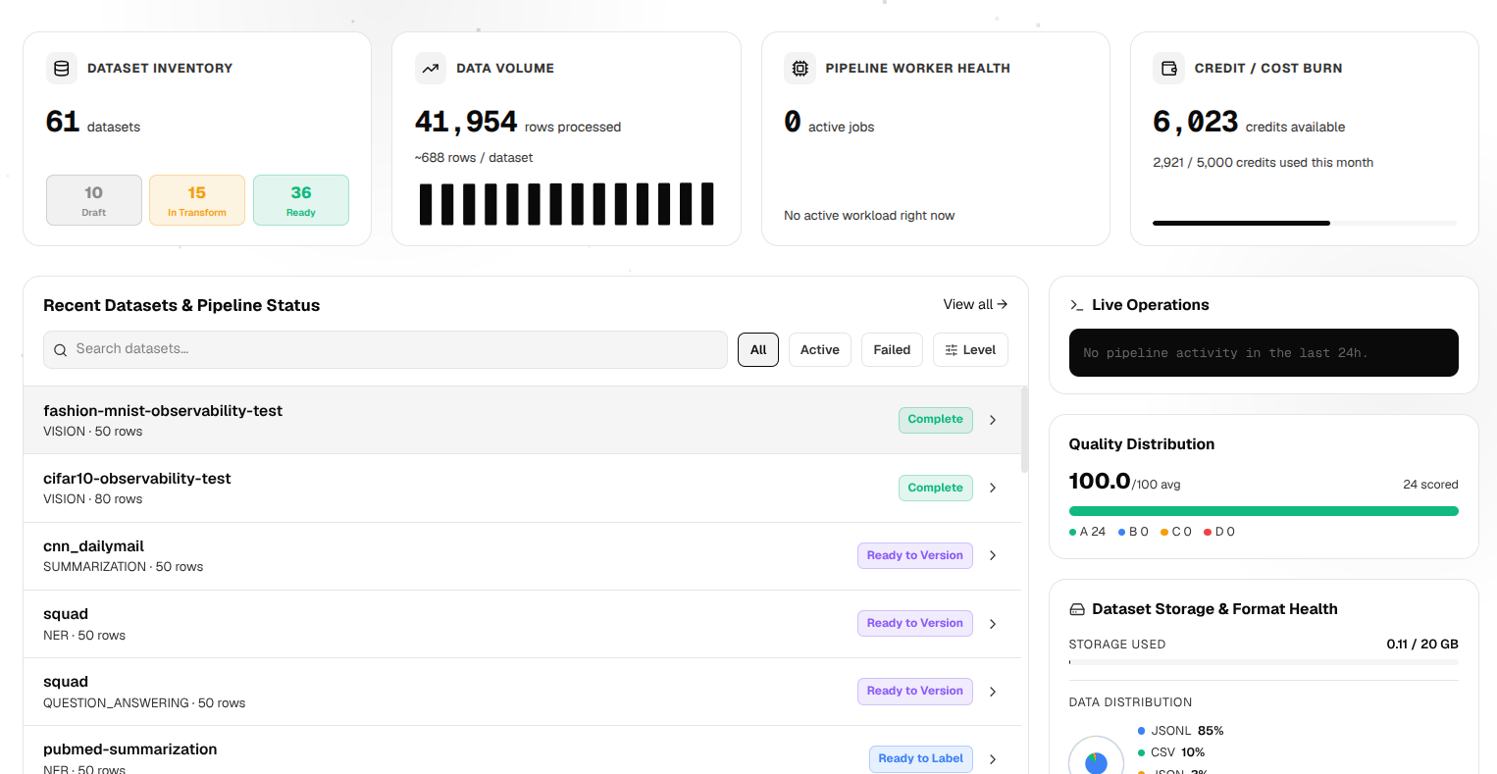The height and width of the screenshot is (774, 1497).
Task: Click the Live Operations activity console
Action: [1264, 352]
